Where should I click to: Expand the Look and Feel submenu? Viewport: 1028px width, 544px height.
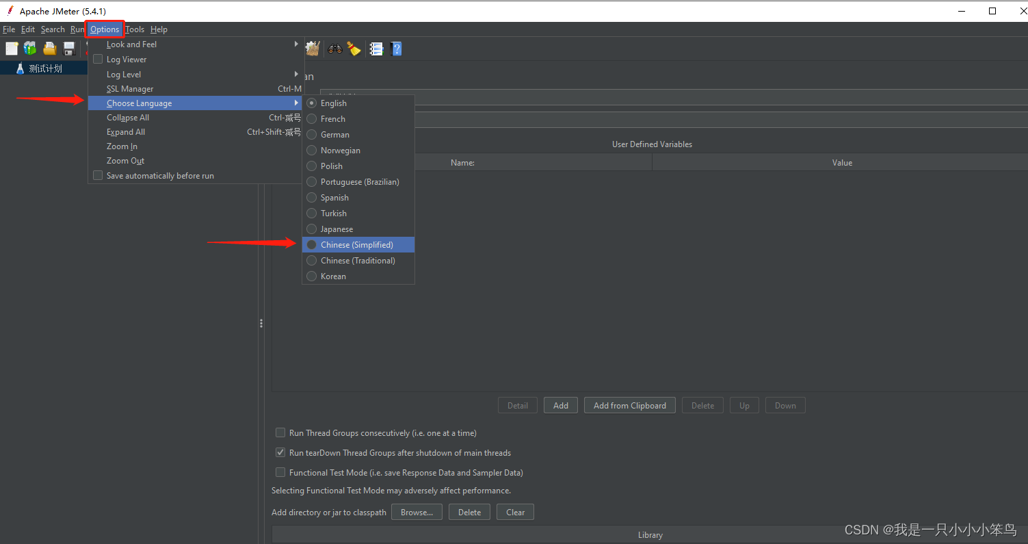pyautogui.click(x=196, y=44)
